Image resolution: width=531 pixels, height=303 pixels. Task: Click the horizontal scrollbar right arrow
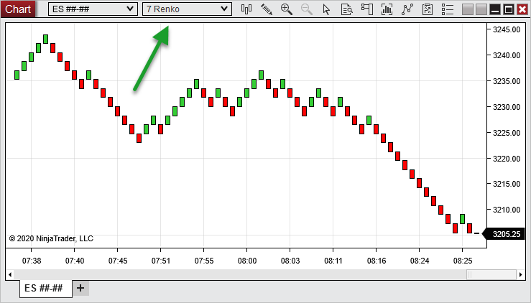(521, 274)
